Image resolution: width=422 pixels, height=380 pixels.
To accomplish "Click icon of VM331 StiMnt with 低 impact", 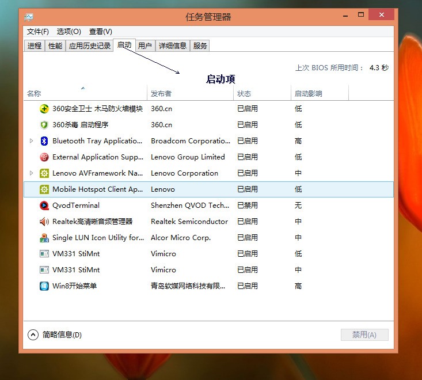I will click(x=44, y=254).
